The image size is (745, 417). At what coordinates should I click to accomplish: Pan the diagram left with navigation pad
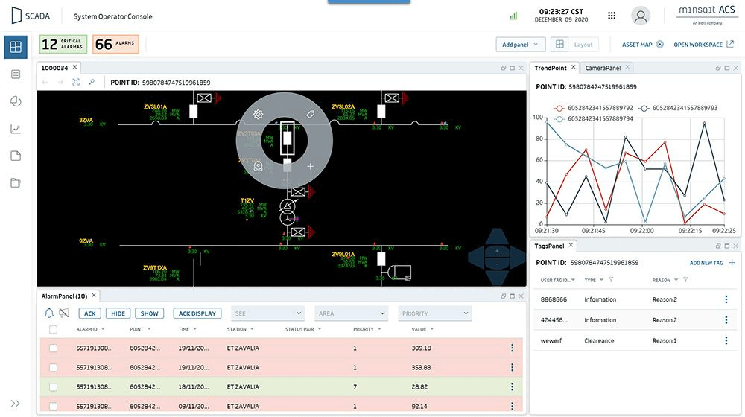pos(477,257)
